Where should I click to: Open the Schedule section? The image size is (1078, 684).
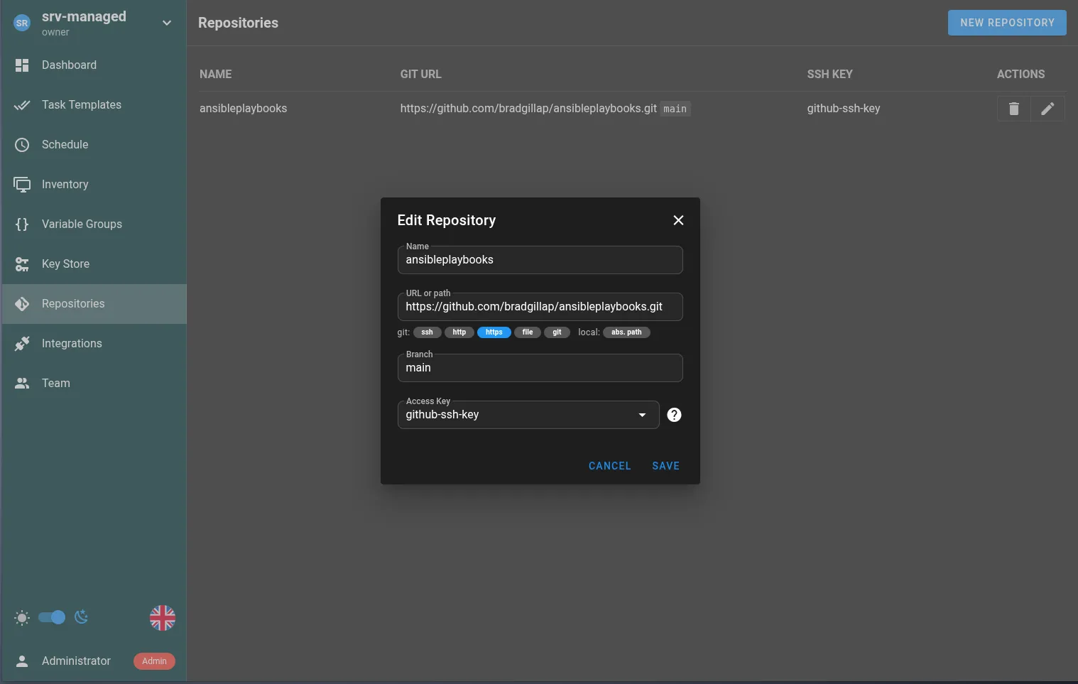tap(22, 144)
